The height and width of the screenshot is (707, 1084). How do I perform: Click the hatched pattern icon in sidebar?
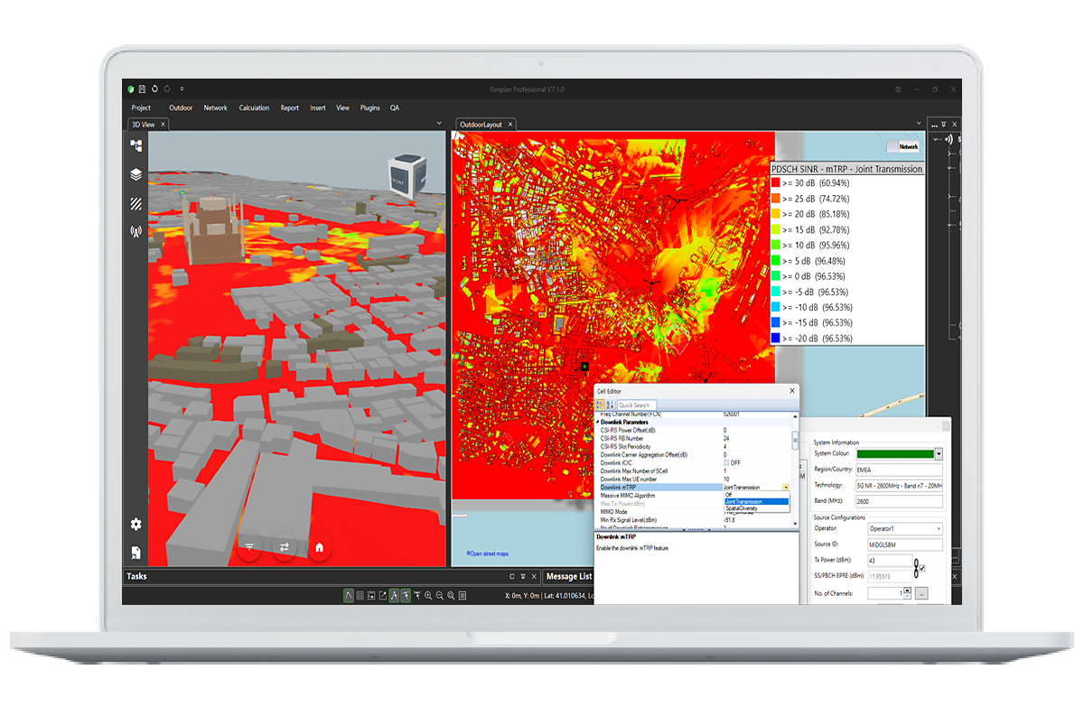135,203
